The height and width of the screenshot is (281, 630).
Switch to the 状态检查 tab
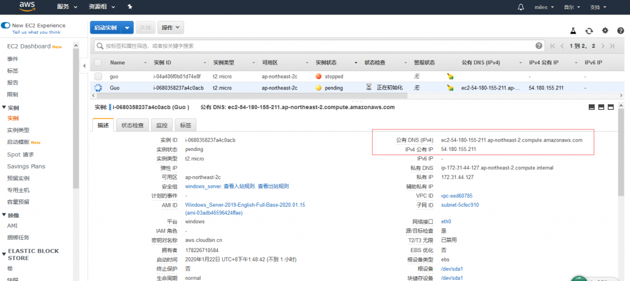[132, 125]
